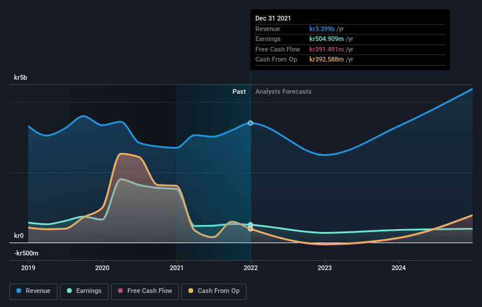Click the blue Revenue legend dot

pos(19,291)
